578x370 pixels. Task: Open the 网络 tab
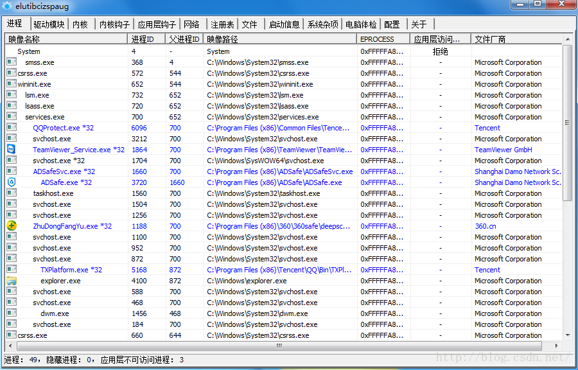191,24
